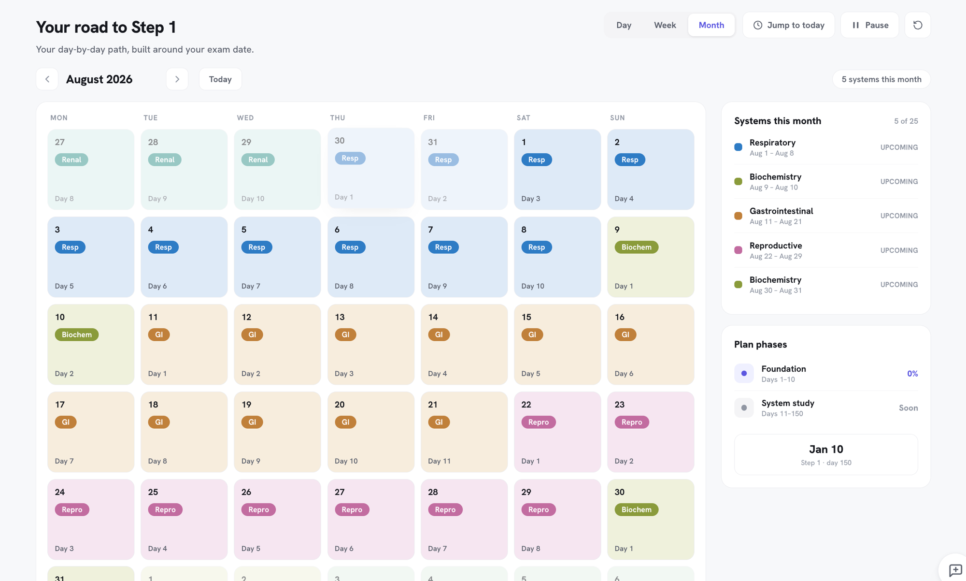Open August 15 GI Day 5 cell
Viewport: 966px width, 581px height.
557,344
